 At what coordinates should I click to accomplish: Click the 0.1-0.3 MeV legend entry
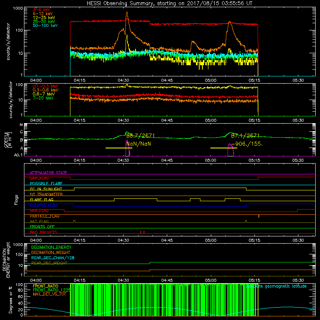click(x=46, y=86)
